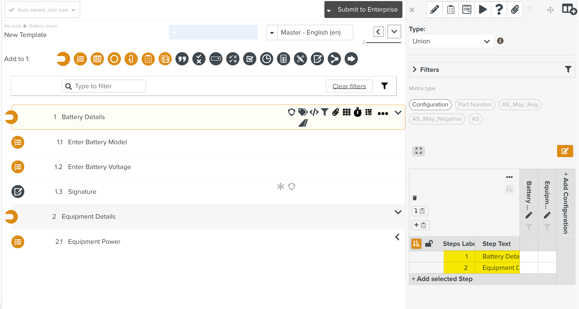Click the Clear filters link
Viewport: 579px width, 309px height.
coord(349,86)
